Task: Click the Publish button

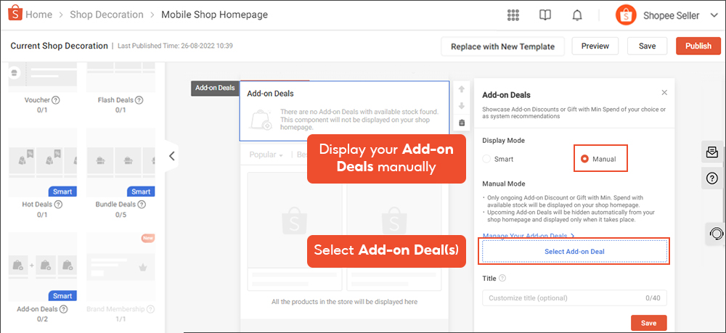Action: [698, 46]
